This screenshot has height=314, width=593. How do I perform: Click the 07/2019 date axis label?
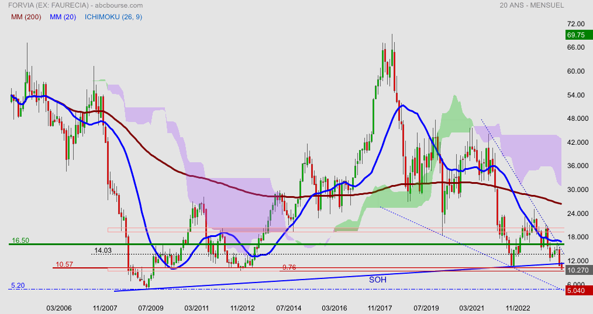pos(426,308)
